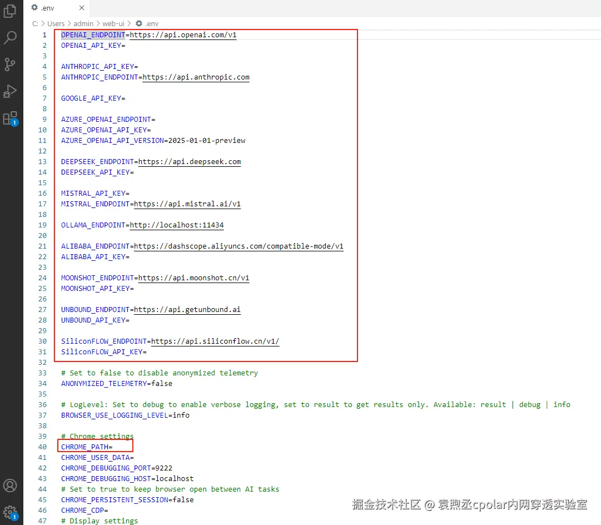Click breadcrumb segment web-ui
This screenshot has width=601, height=525.
pyautogui.click(x=113, y=24)
